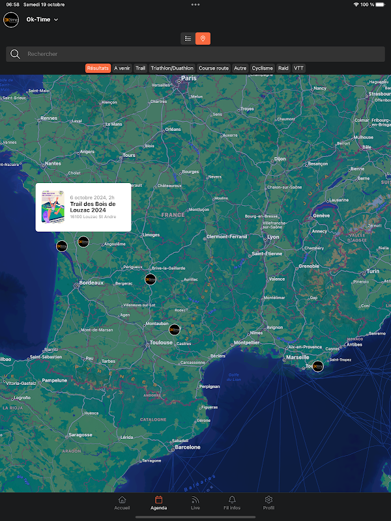Filter events by Trail
This screenshot has width=391, height=521.
click(140, 68)
